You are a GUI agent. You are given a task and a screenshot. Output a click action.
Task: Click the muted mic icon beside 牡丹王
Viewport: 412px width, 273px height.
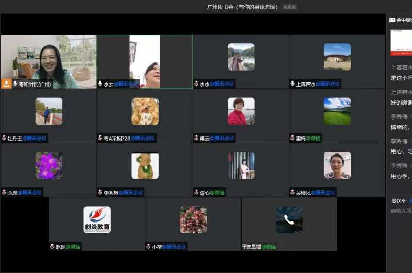pos(4,138)
